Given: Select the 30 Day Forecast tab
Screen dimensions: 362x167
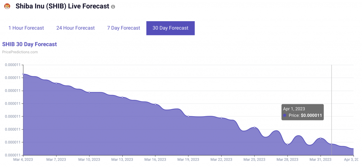Looking at the screenshot, I should click(170, 28).
